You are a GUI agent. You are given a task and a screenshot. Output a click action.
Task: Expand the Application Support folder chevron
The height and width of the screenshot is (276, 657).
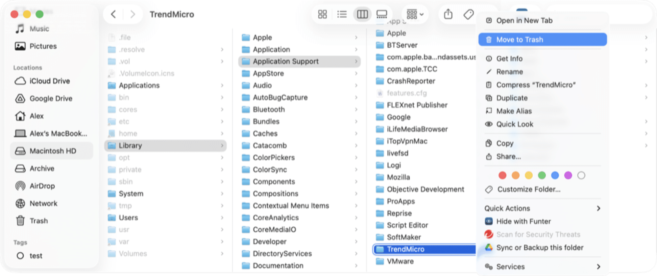[x=356, y=61]
